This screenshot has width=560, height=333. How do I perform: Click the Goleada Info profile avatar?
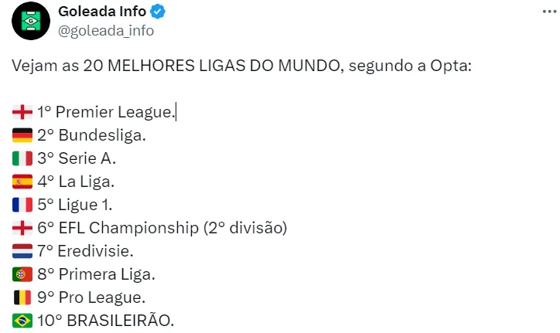point(30,21)
